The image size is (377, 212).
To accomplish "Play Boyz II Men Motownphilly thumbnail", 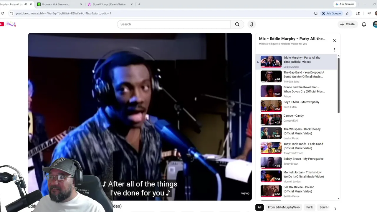I will click(x=271, y=106).
